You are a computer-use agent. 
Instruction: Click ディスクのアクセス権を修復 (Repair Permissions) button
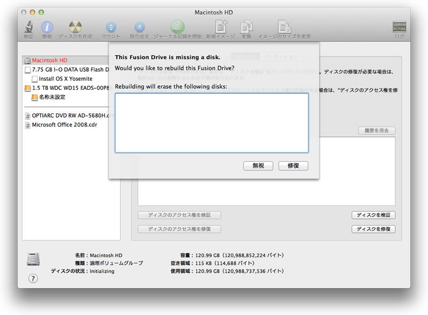click(179, 229)
